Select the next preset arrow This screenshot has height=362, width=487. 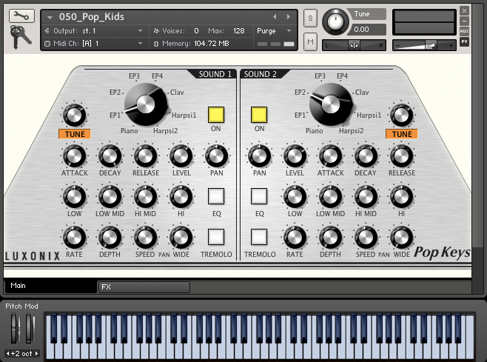[x=289, y=17]
